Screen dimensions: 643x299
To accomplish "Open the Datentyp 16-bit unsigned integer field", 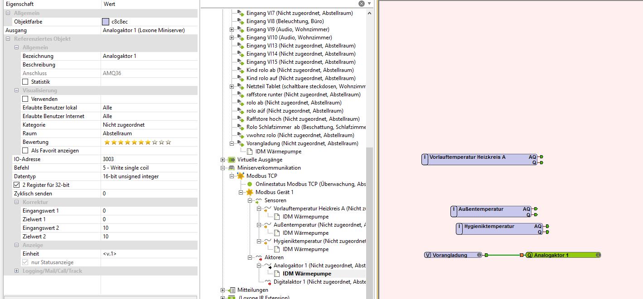I will point(149,176).
